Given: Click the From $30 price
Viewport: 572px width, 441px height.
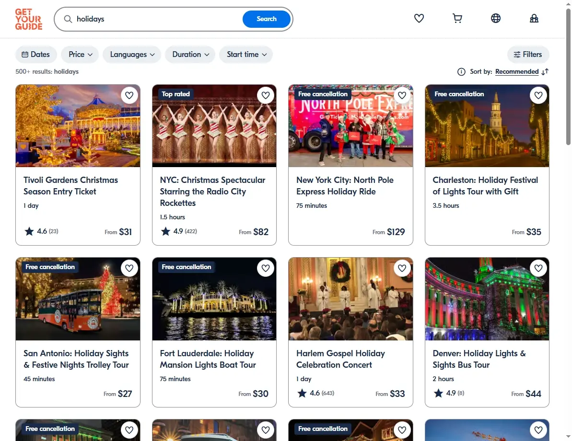Looking at the screenshot, I should [x=253, y=394].
